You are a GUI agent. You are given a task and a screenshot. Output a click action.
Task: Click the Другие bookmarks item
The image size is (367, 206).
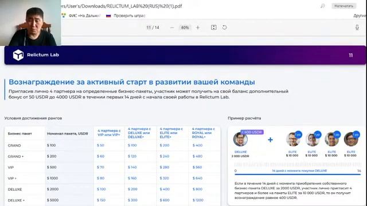coord(360,15)
